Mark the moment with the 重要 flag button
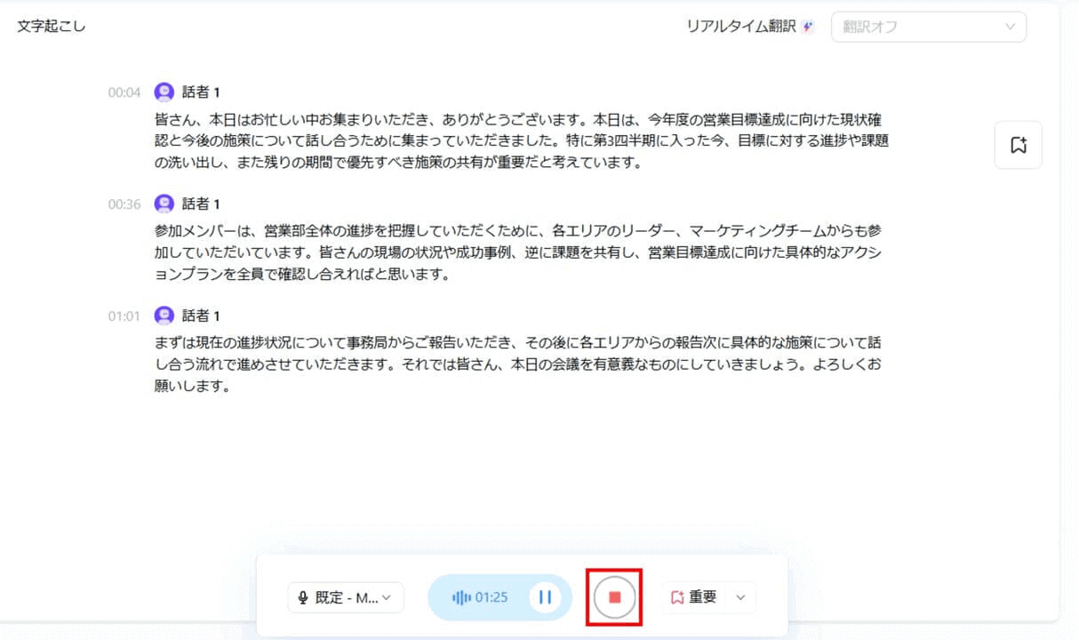This screenshot has width=1079, height=640. pos(694,597)
